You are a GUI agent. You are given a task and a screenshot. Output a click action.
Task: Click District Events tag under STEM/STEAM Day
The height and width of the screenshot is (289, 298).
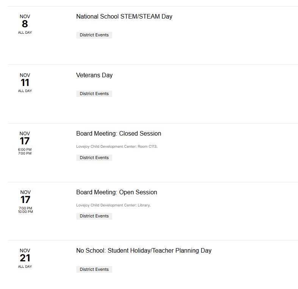tap(94, 35)
